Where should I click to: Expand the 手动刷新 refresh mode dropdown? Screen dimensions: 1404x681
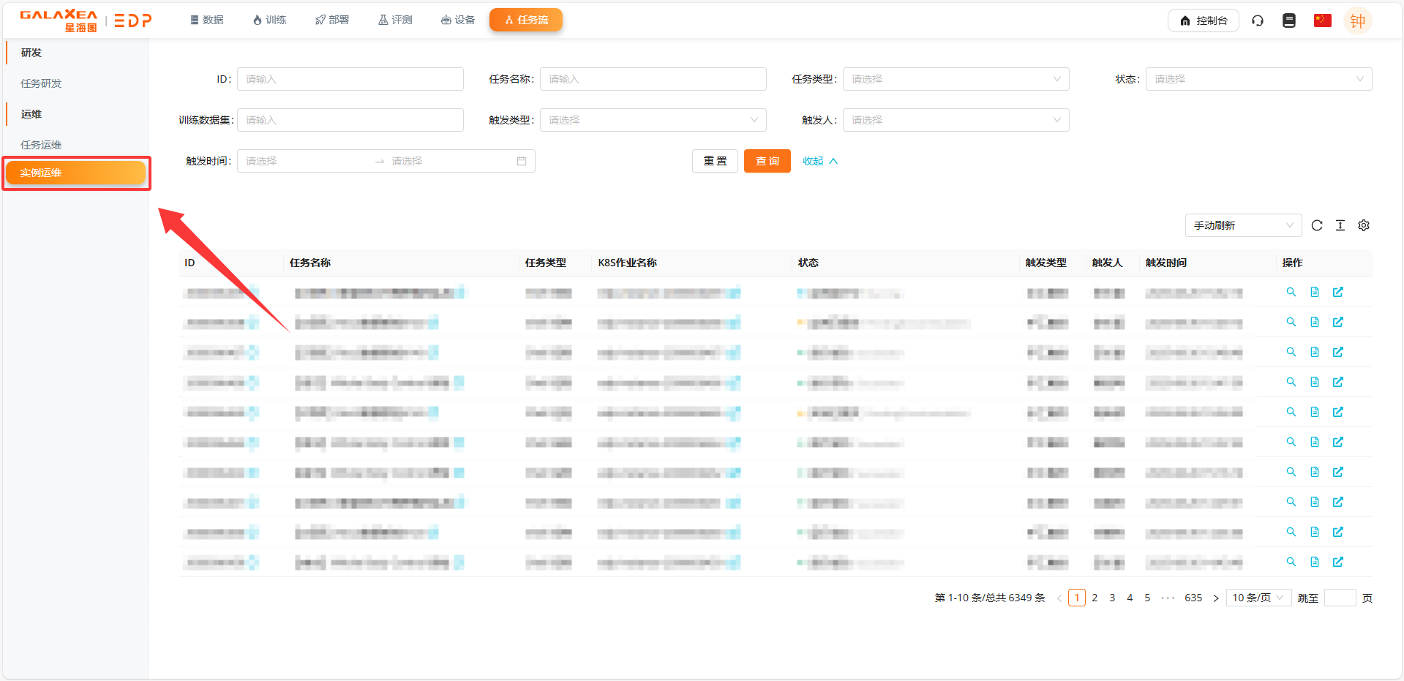click(x=1243, y=225)
